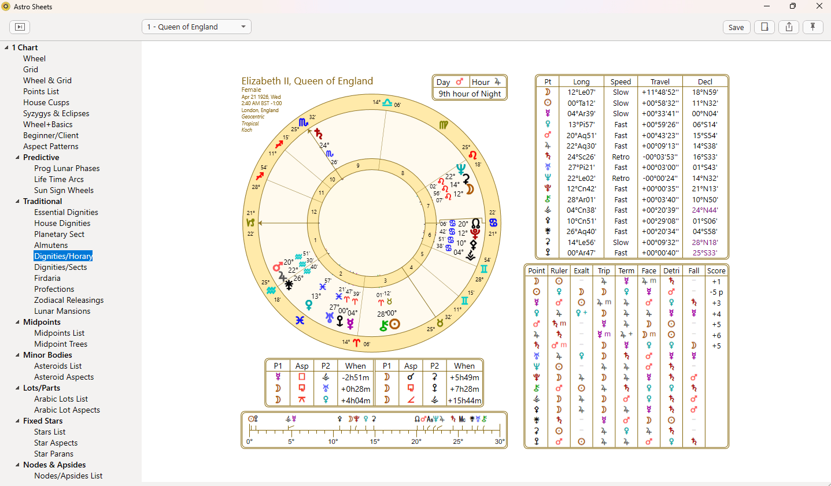Viewport: 831px width, 486px height.
Task: Click the Long column header
Action: pos(581,81)
